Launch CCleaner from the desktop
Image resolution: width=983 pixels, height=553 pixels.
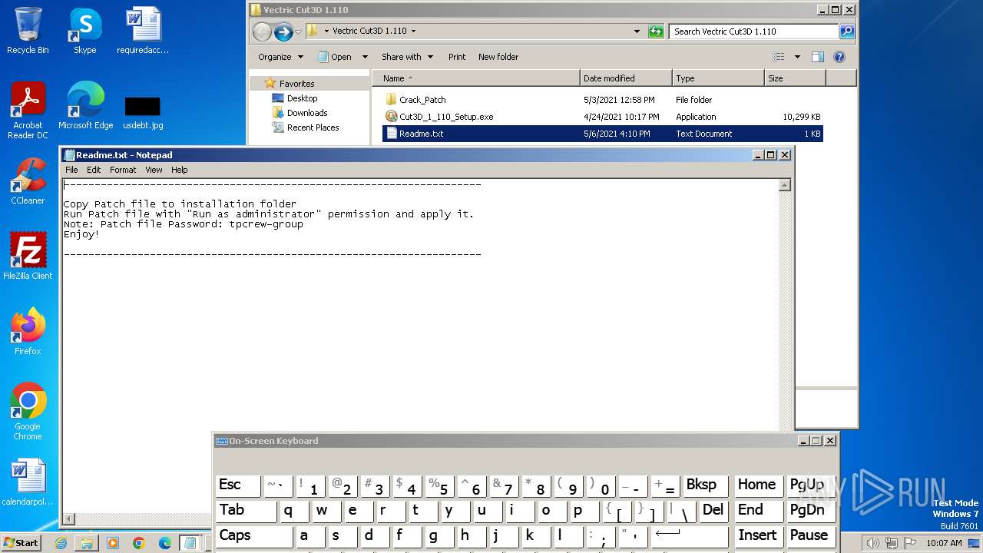point(28,181)
